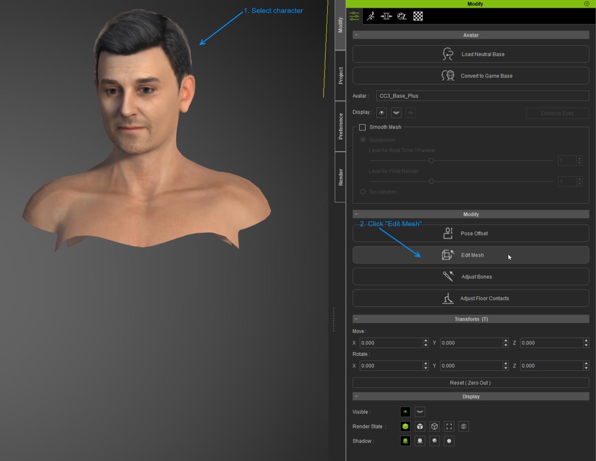Toggle eye display icon in Display row

point(381,113)
